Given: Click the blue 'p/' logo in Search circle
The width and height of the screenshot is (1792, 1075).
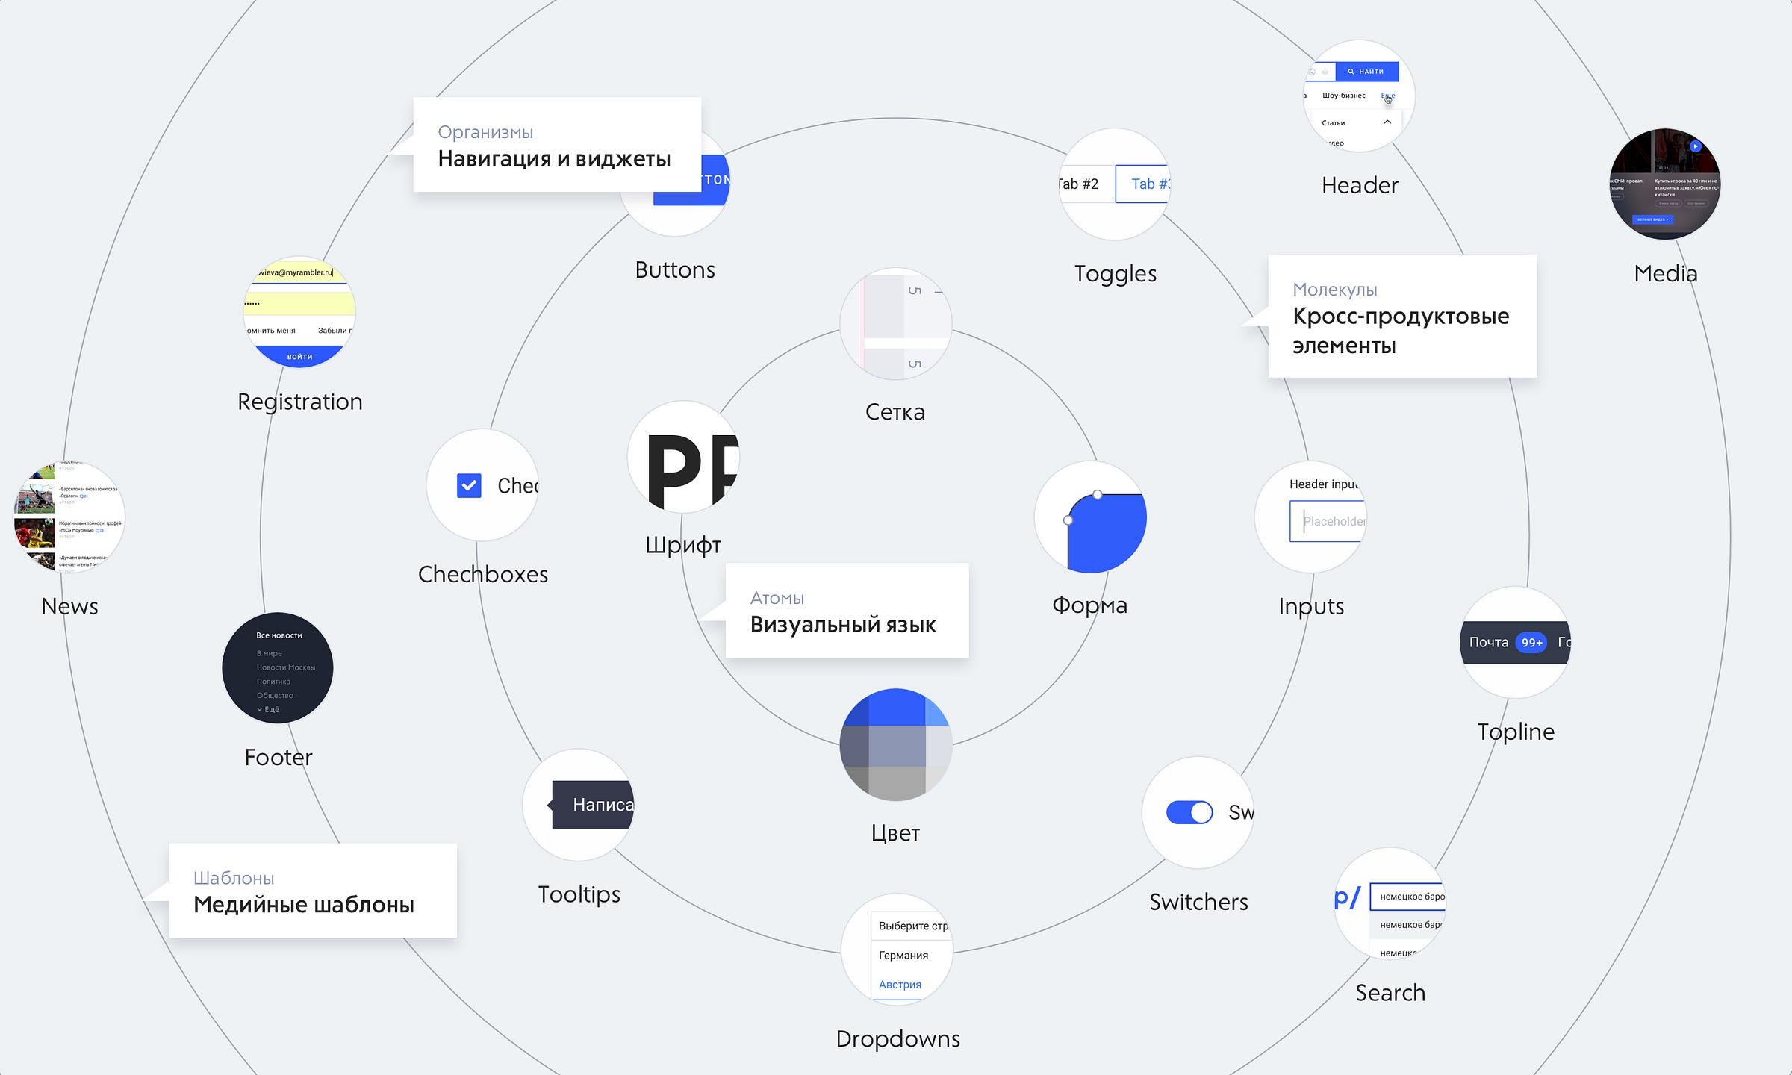Looking at the screenshot, I should (1347, 898).
